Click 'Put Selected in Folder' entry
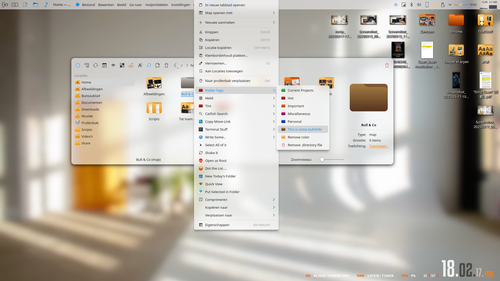The image size is (500, 281). coord(236,192)
